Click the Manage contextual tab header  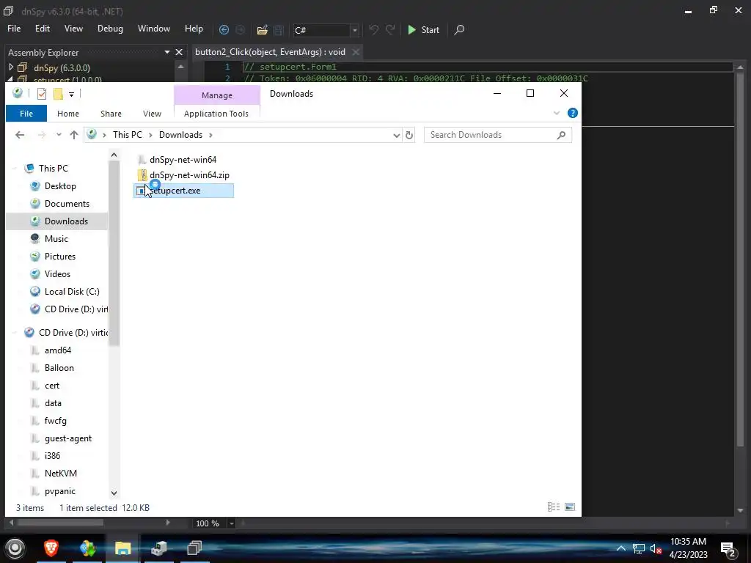click(x=217, y=95)
